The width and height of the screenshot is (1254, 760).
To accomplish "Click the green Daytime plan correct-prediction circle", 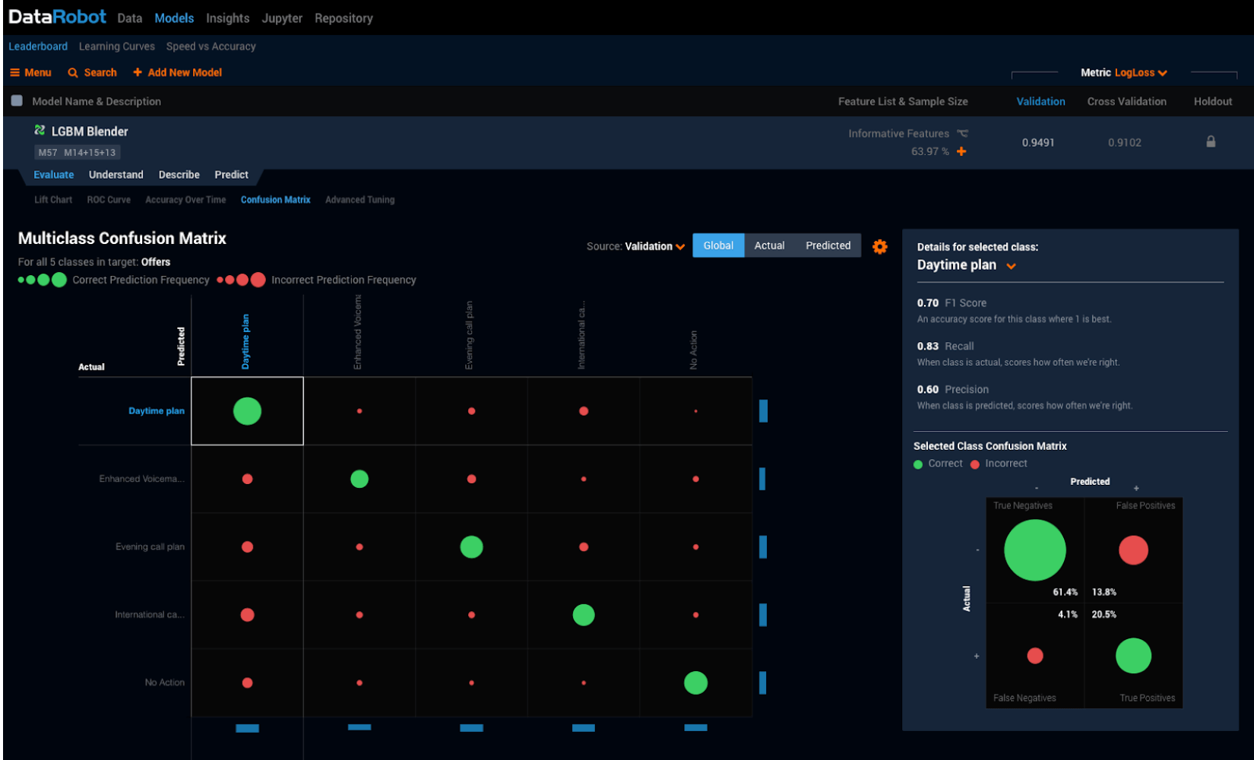I will [x=247, y=411].
